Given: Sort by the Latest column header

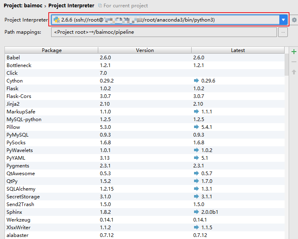Looking at the screenshot, I should pos(238,50).
